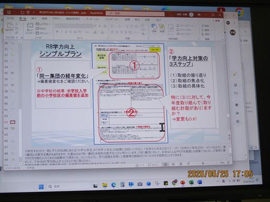Switch to Reading view in status bar
This screenshot has width=270, height=202.
(181, 164)
